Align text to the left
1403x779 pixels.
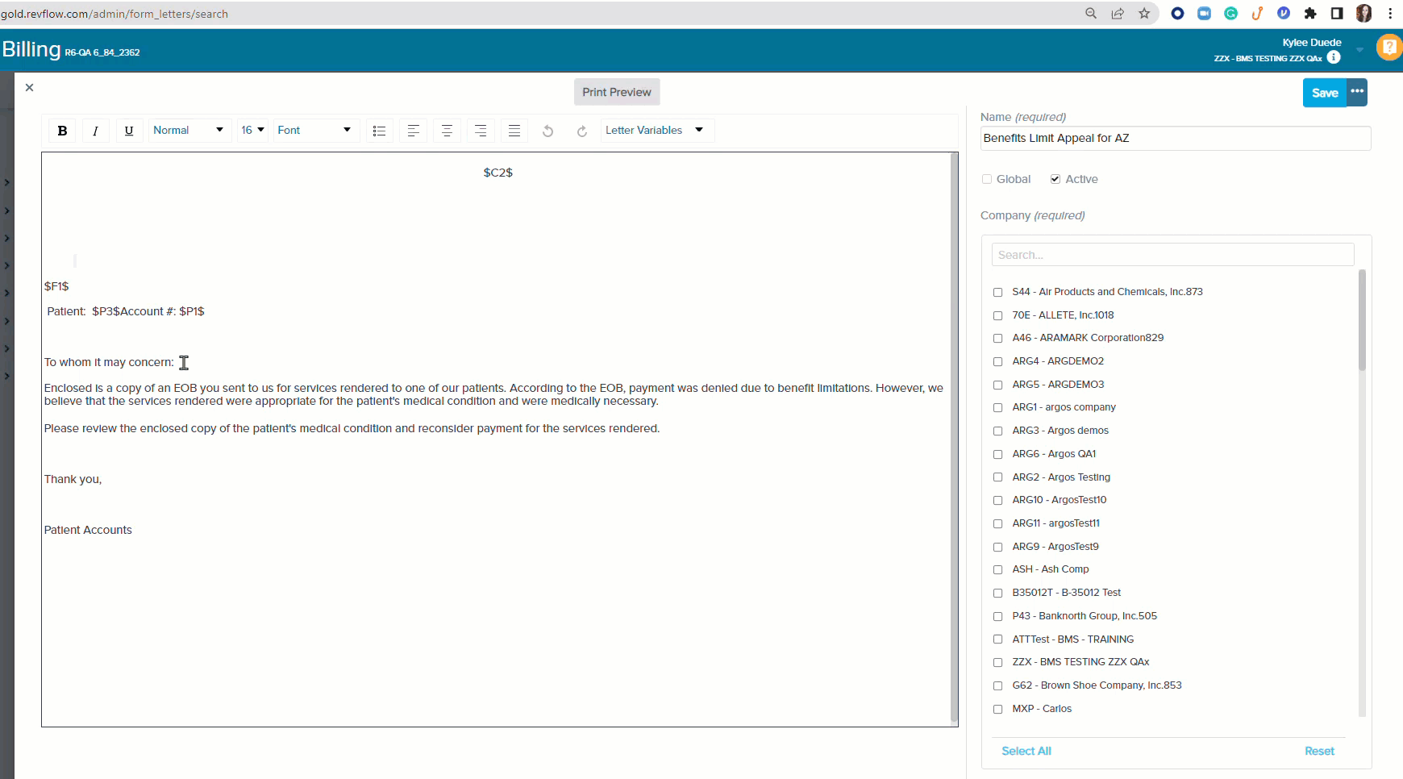click(413, 131)
